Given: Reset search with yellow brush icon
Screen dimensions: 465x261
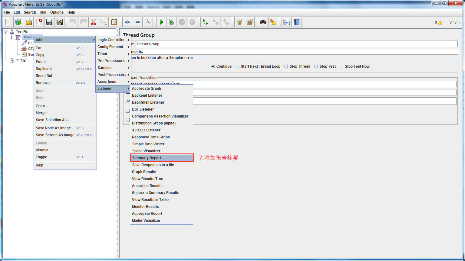Looking at the screenshot, I should tap(273, 22).
